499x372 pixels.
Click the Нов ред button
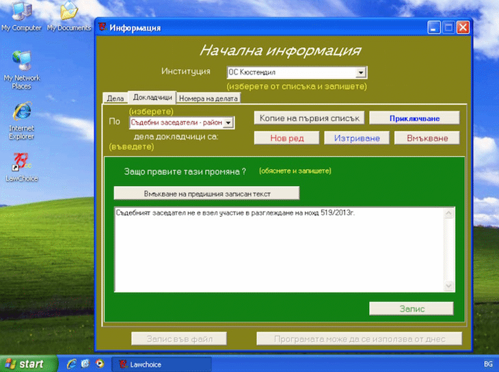click(286, 138)
